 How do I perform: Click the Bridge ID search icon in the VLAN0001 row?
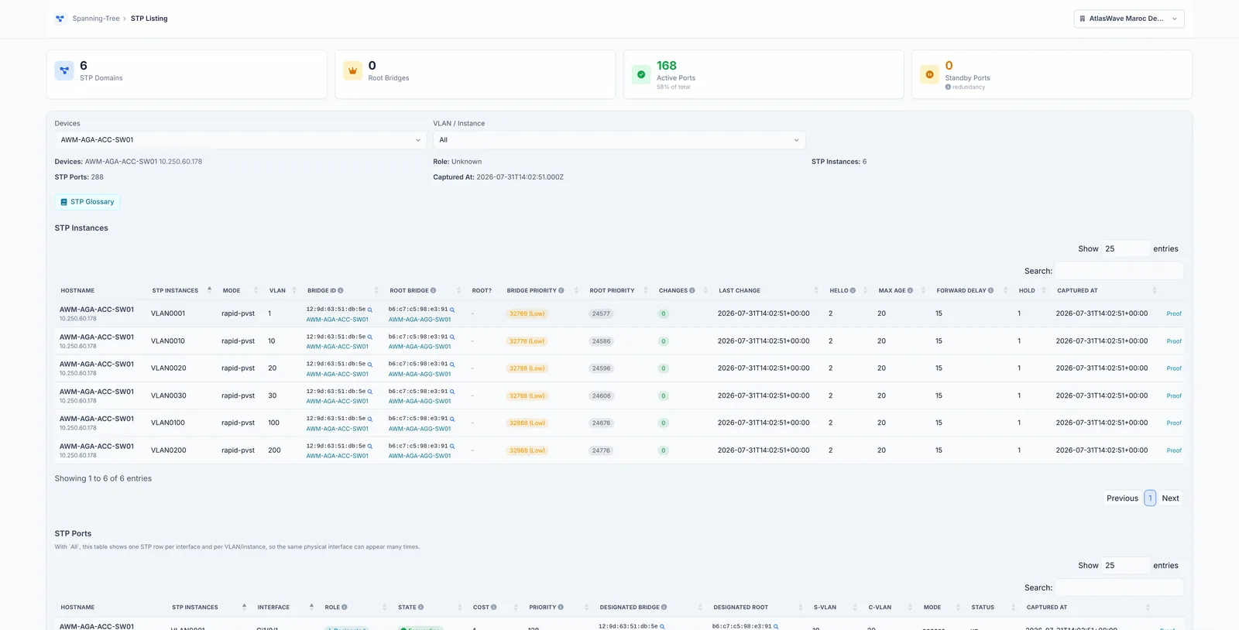tap(370, 310)
